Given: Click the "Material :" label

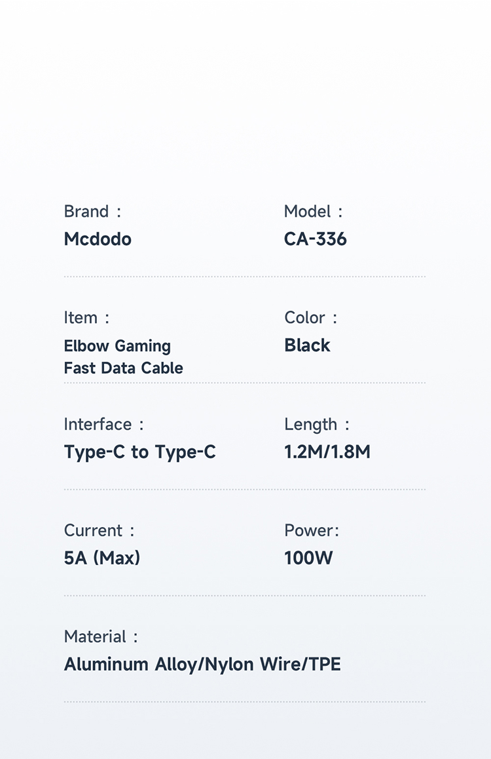Looking at the screenshot, I should [101, 636].
